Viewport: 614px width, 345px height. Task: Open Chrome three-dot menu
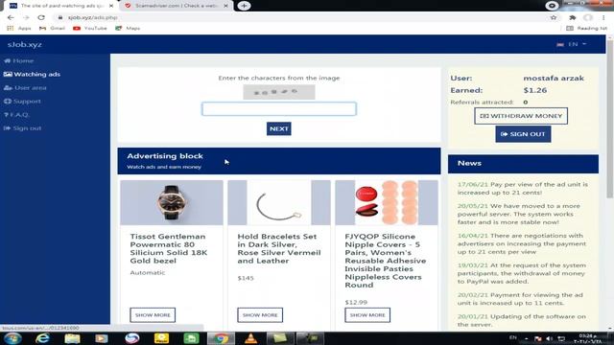(x=603, y=17)
